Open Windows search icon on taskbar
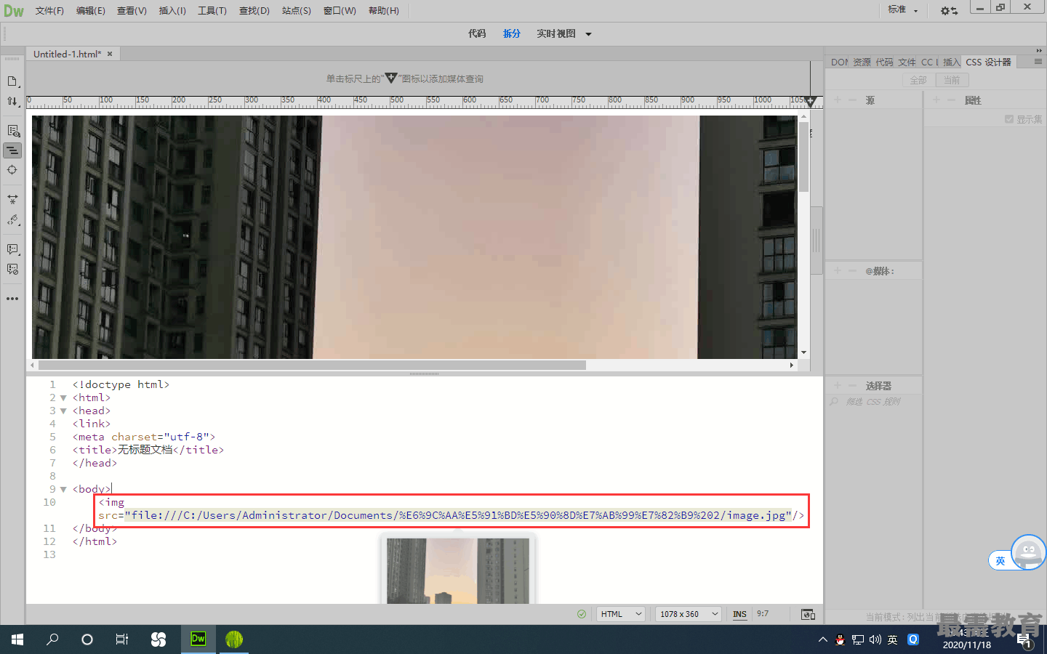This screenshot has width=1047, height=654. [52, 639]
